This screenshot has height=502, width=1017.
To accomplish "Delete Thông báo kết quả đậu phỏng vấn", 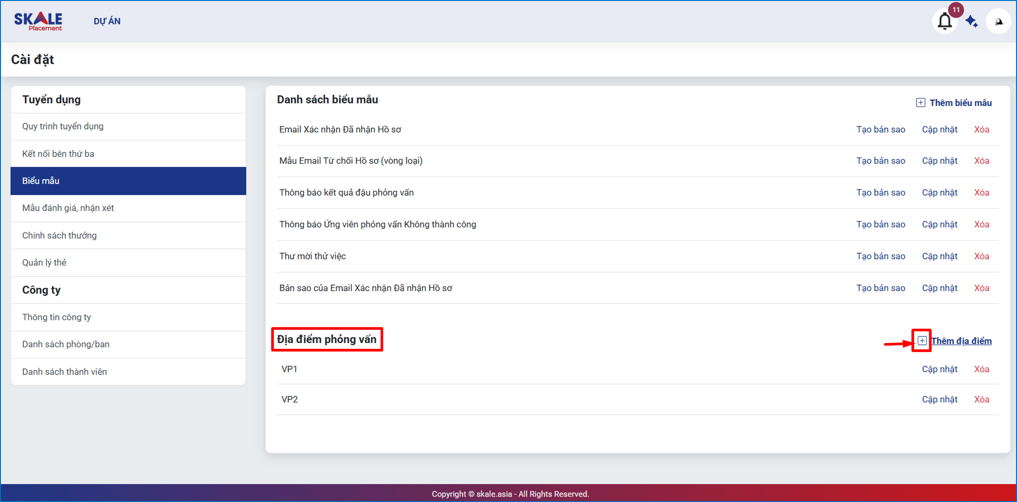I will click(981, 193).
